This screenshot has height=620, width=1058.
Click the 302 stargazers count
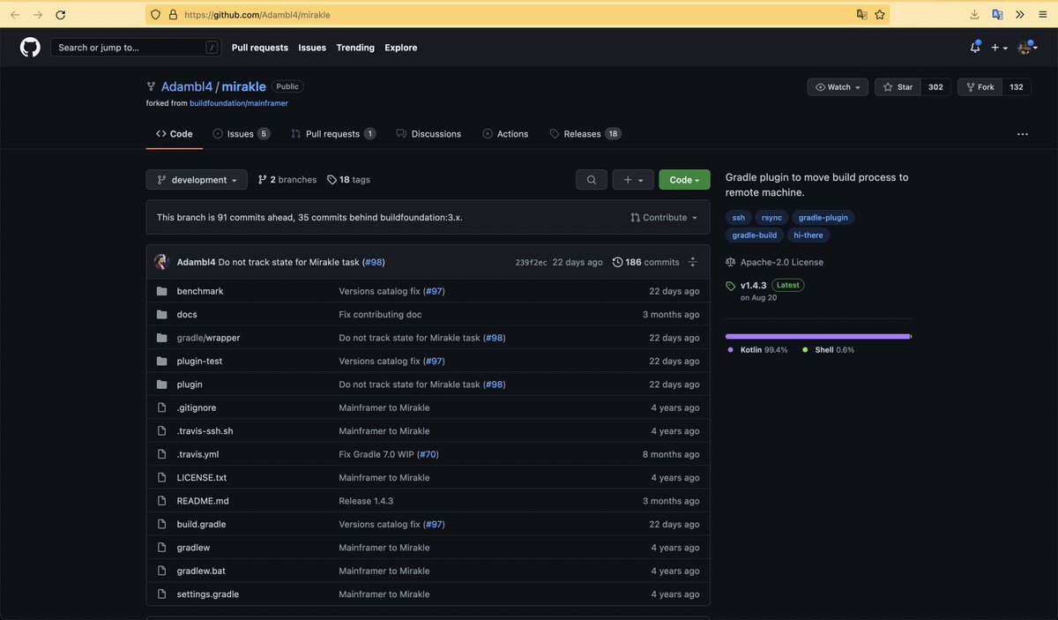tap(935, 87)
